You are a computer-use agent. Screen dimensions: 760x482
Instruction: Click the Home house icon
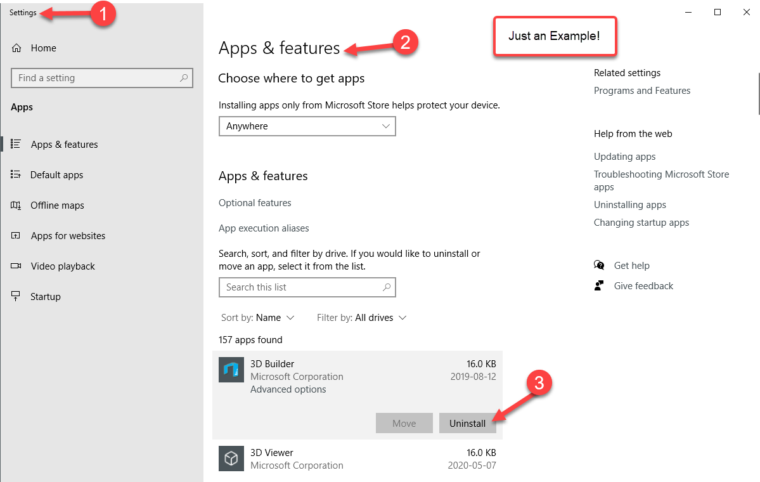(x=16, y=48)
